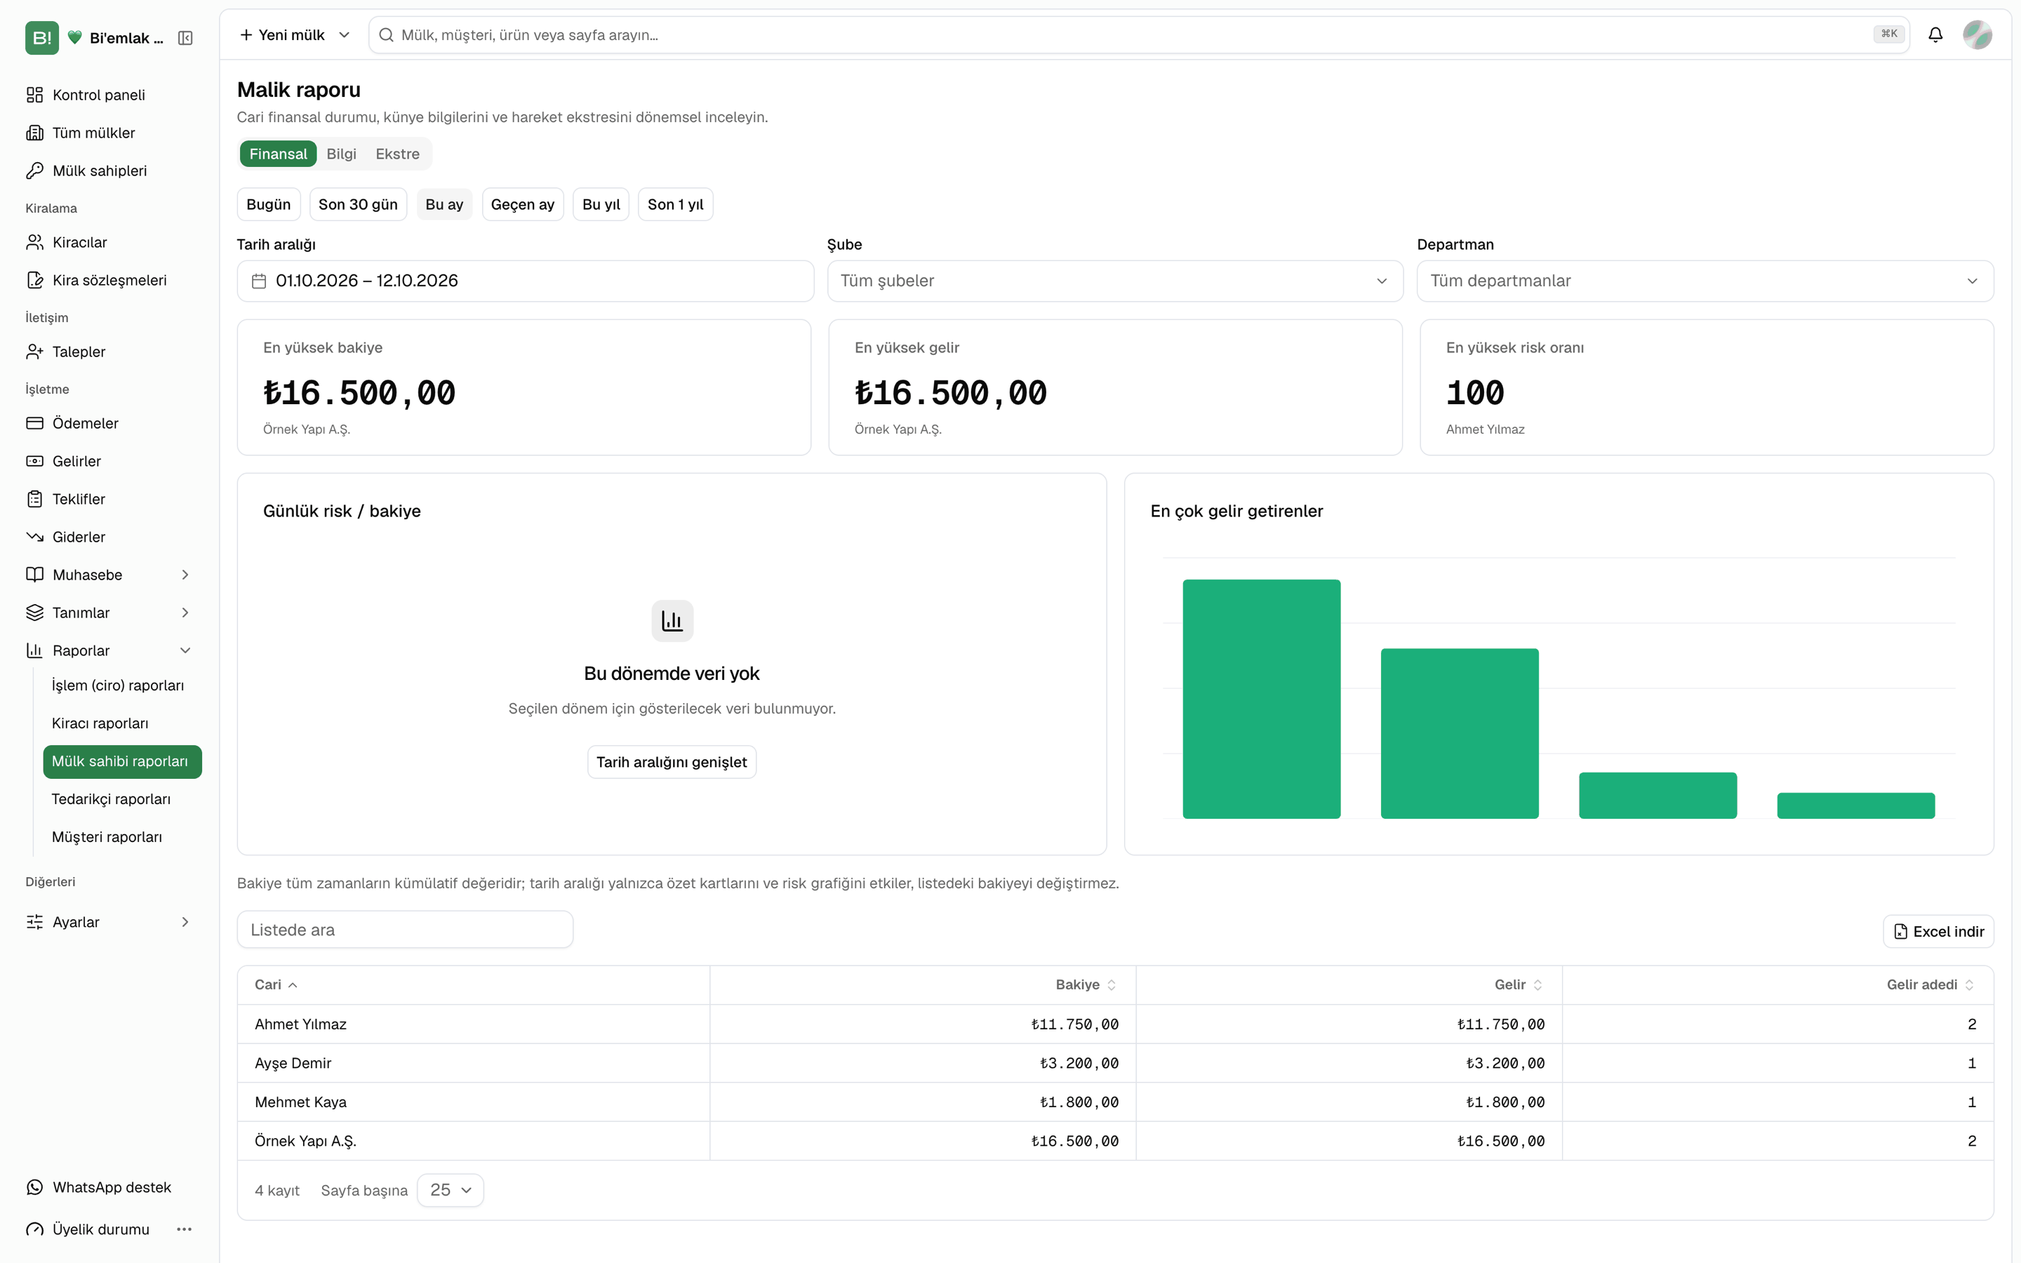The height and width of the screenshot is (1263, 2021).
Task: Select Finansal tab
Action: coord(278,154)
